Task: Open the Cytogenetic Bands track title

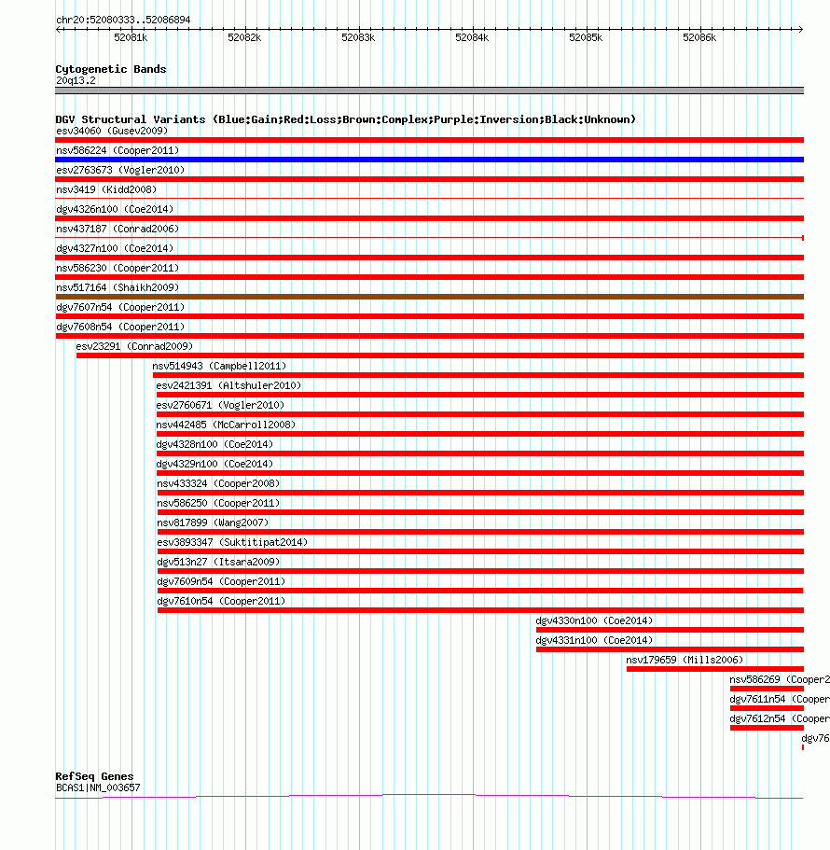Action: point(111,69)
